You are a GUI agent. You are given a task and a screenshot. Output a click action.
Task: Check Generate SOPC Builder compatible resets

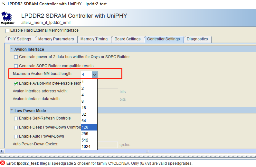pos(16,66)
